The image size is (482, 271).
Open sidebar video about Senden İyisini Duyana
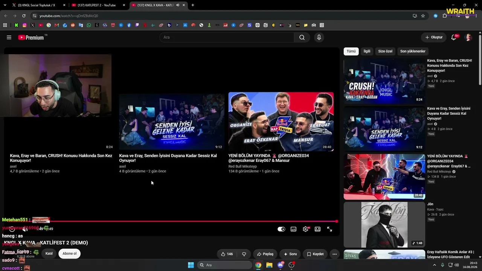[384, 128]
